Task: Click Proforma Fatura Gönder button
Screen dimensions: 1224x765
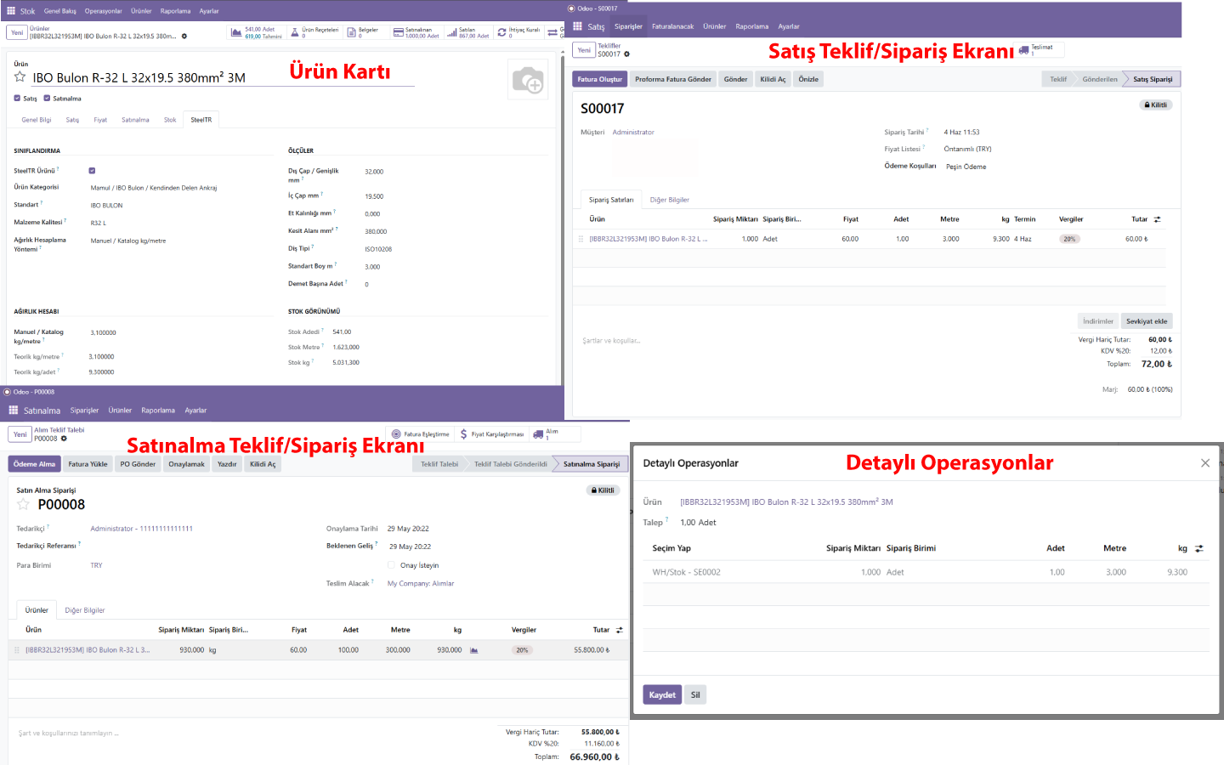Action: [673, 79]
